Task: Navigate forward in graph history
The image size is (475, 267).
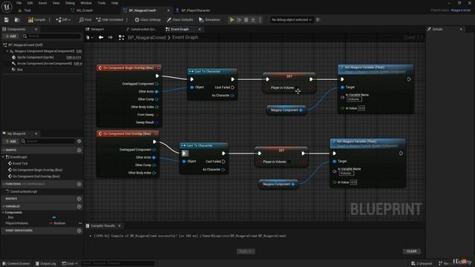Action: click(111, 37)
